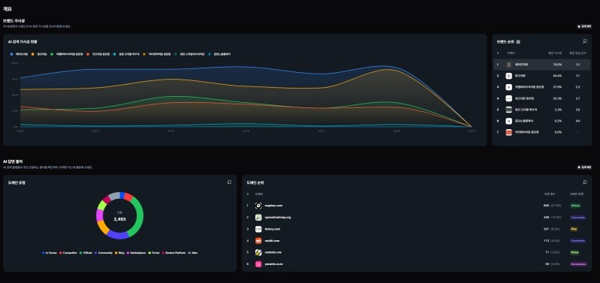Viewport: 600px width, 283px height.
Task: Open the openstreetmap.org domain link
Action: [278, 217]
